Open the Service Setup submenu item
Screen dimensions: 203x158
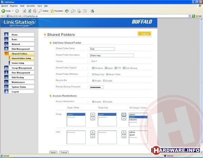tap(22, 63)
